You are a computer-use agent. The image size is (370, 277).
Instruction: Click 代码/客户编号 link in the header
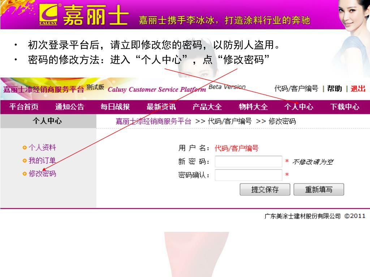click(x=296, y=89)
